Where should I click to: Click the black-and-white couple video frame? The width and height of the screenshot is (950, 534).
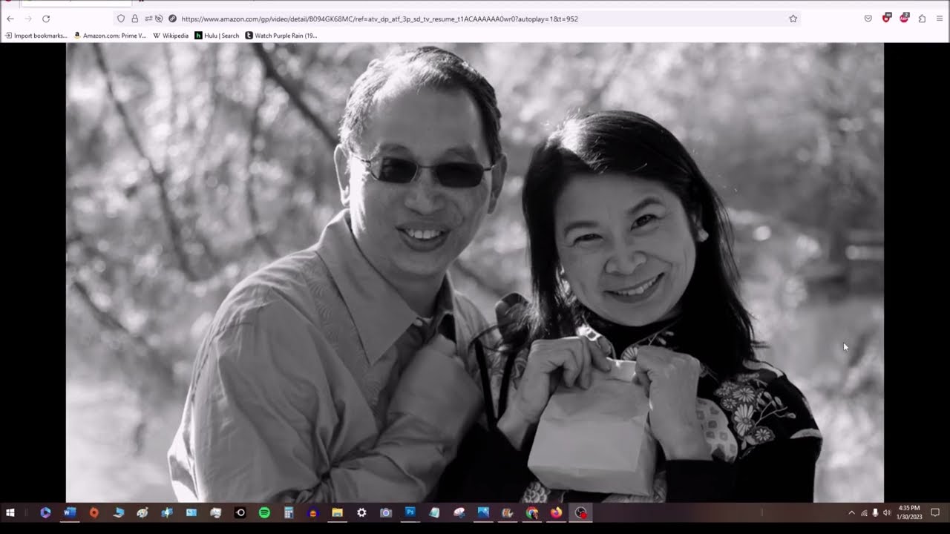click(475, 272)
